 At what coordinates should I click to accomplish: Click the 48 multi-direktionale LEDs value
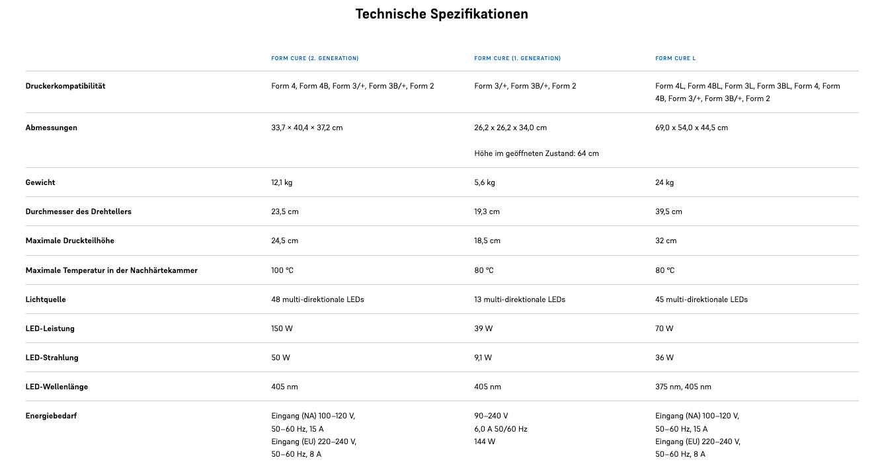tap(317, 299)
